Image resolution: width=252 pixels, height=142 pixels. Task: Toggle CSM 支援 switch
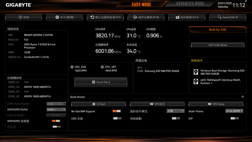[x=117, y=118]
